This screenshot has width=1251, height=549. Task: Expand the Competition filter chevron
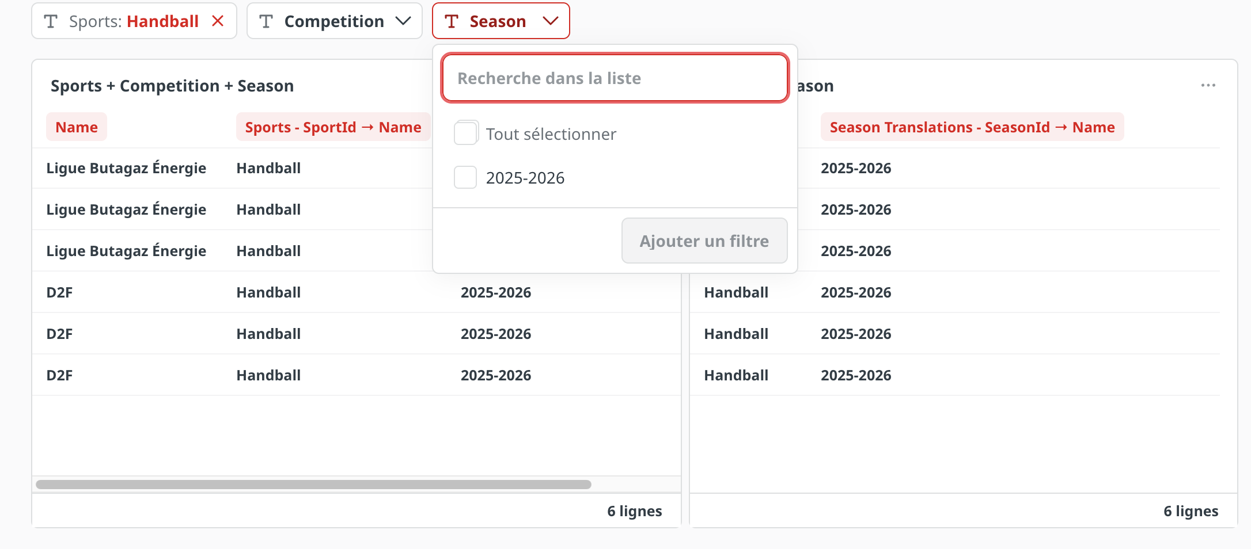tap(403, 21)
